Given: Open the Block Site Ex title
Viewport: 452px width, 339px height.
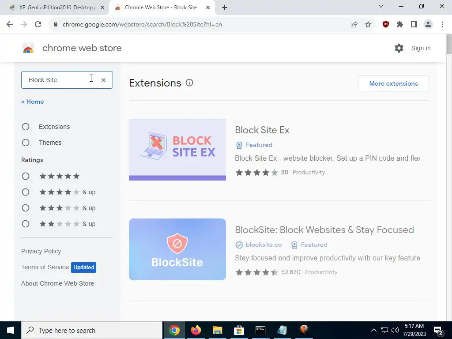Looking at the screenshot, I should point(262,130).
